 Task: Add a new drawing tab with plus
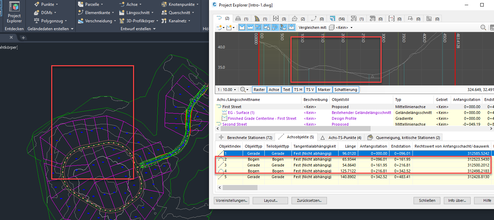(x=23, y=37)
